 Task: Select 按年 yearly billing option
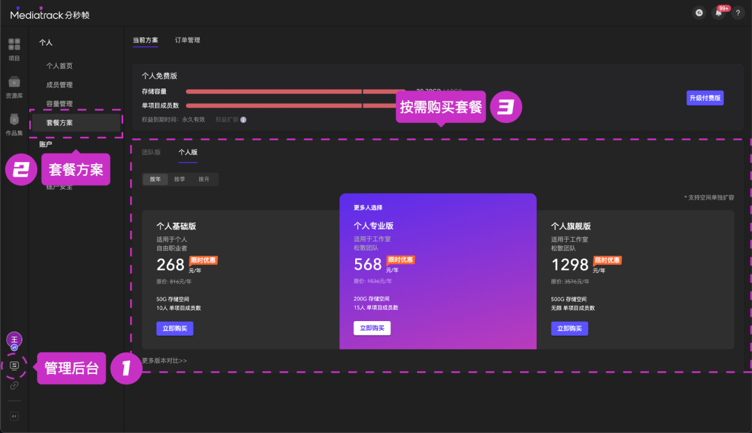155,179
